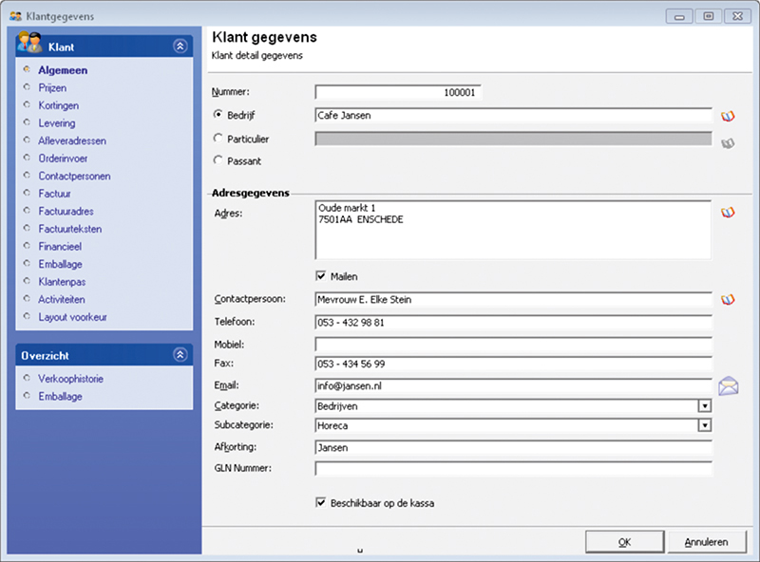Screen dimensions: 760x562
Task: Click greyed book icon beside Particulier field
Action: (x=728, y=143)
